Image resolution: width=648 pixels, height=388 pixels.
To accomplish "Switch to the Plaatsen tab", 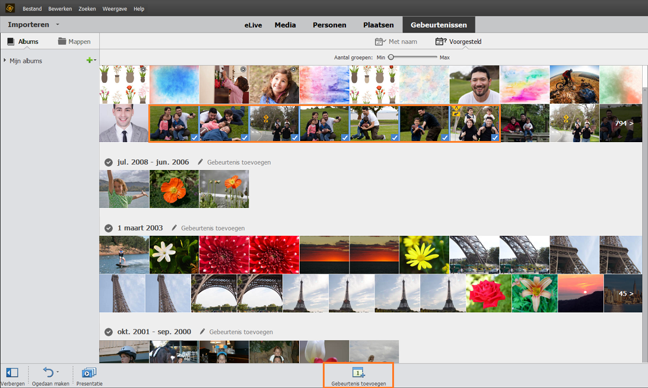I will pyautogui.click(x=378, y=25).
